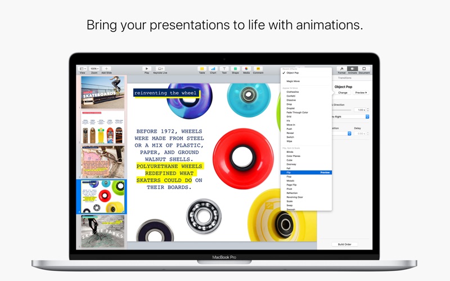Add a Text box from toolbar
This screenshot has width=450, height=281.
coord(224,69)
